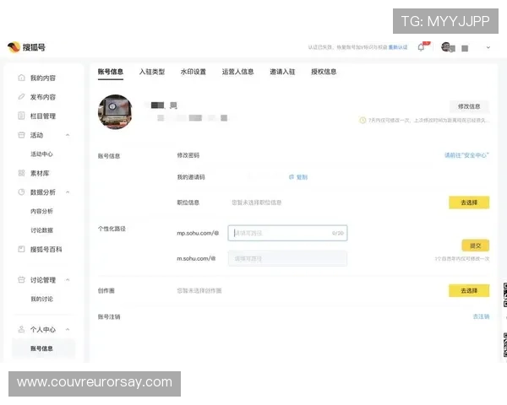Switch to the 账号信息 tab
The height and width of the screenshot is (405, 507).
[111, 72]
